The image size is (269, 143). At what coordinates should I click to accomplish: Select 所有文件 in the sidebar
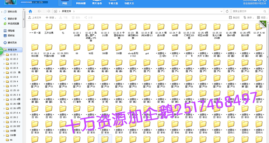click(13, 50)
